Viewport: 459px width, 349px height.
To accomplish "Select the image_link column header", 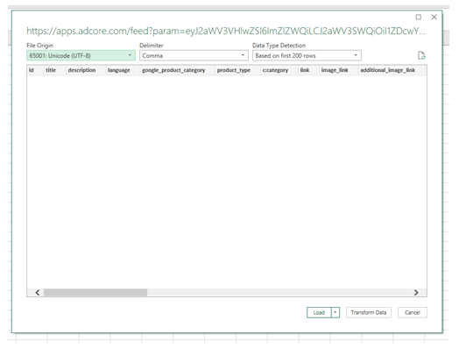I will point(335,70).
